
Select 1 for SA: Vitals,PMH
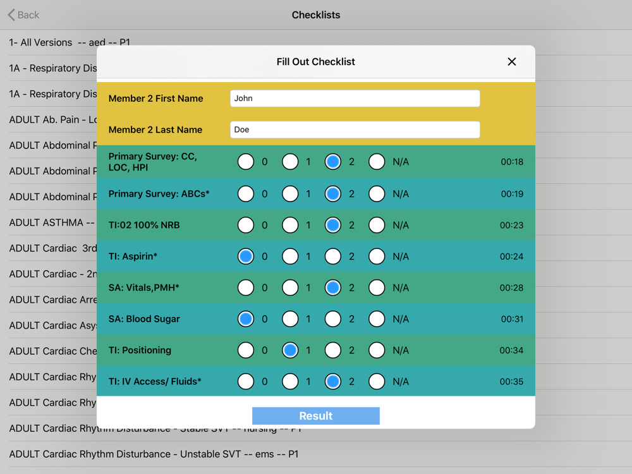[x=290, y=288]
